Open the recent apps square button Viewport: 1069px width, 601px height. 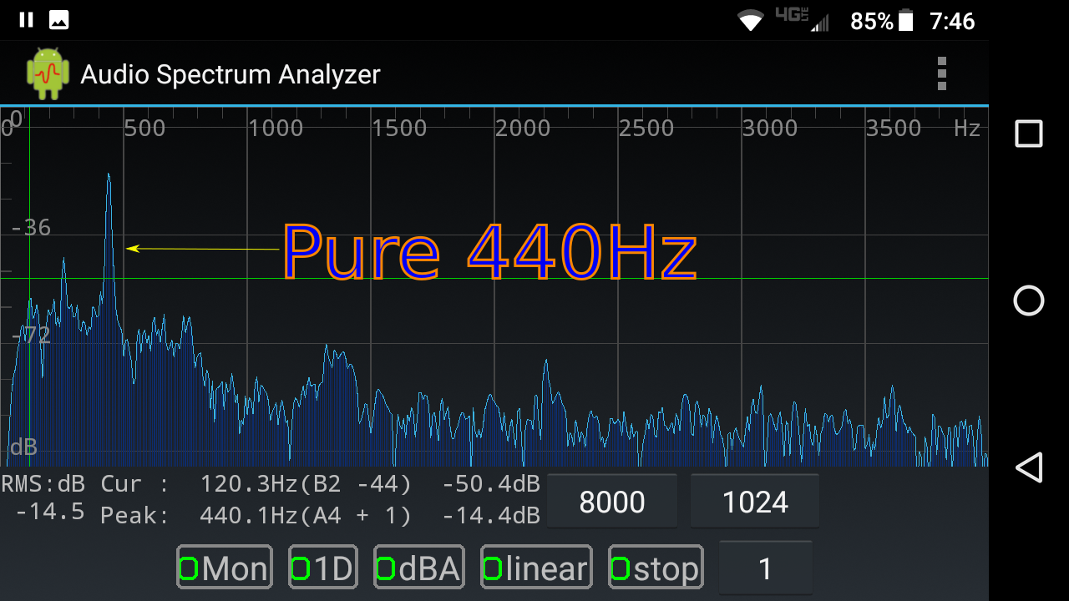click(x=1029, y=133)
